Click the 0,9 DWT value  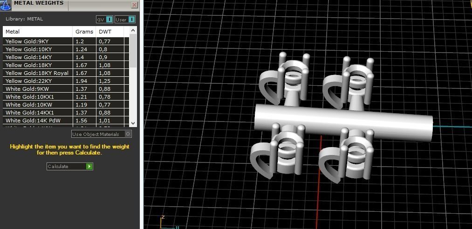[103, 57]
